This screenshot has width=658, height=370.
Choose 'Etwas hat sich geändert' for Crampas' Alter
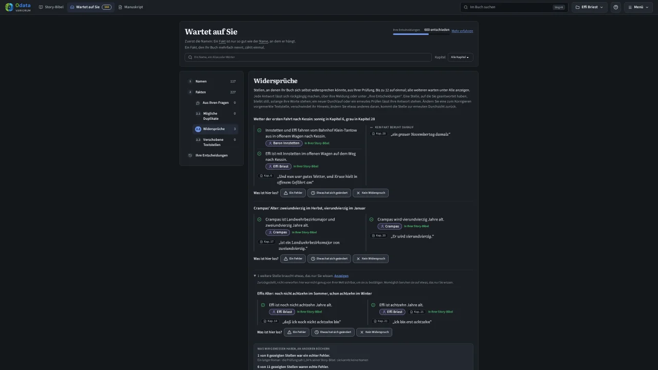[329, 258]
